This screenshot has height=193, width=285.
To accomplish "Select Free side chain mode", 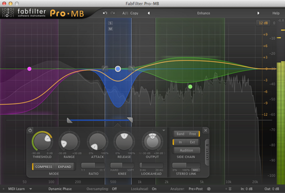I will pyautogui.click(x=193, y=134).
